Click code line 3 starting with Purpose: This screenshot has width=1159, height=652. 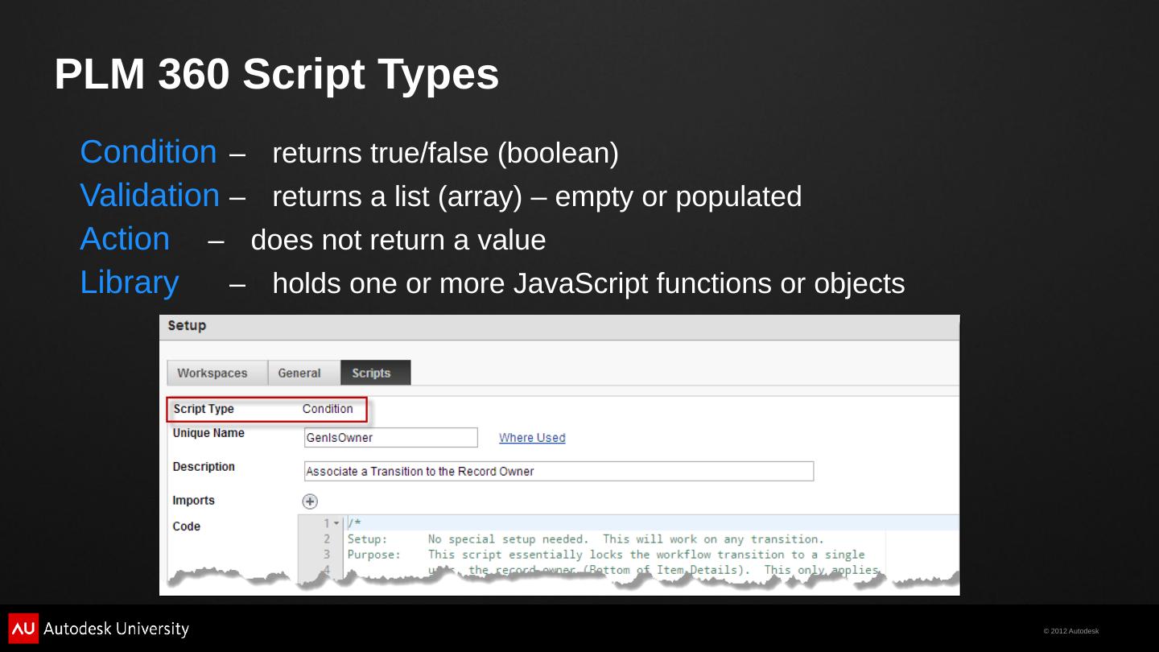click(x=606, y=555)
